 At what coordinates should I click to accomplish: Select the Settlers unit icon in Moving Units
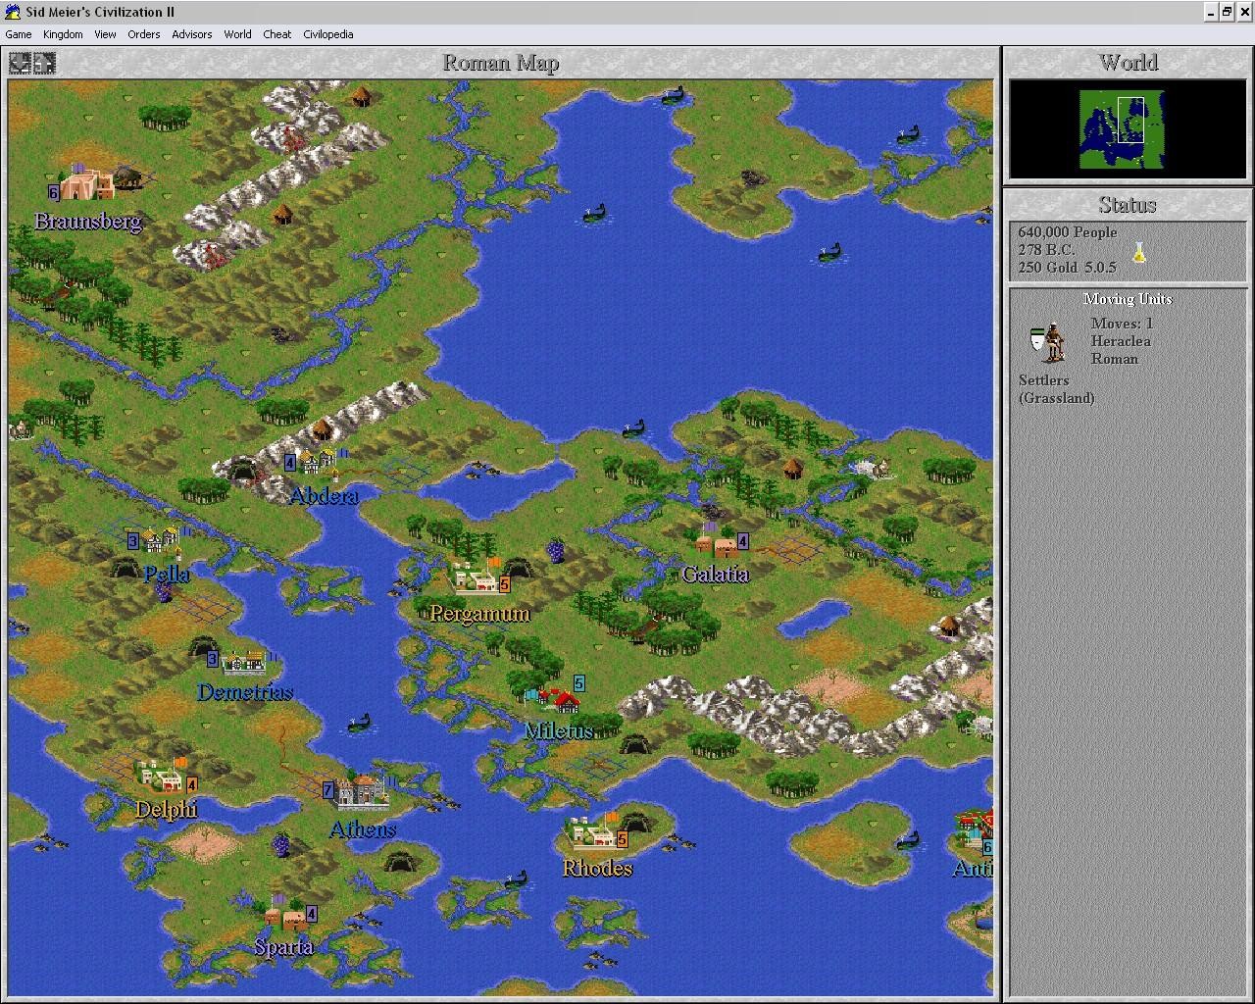click(1047, 342)
